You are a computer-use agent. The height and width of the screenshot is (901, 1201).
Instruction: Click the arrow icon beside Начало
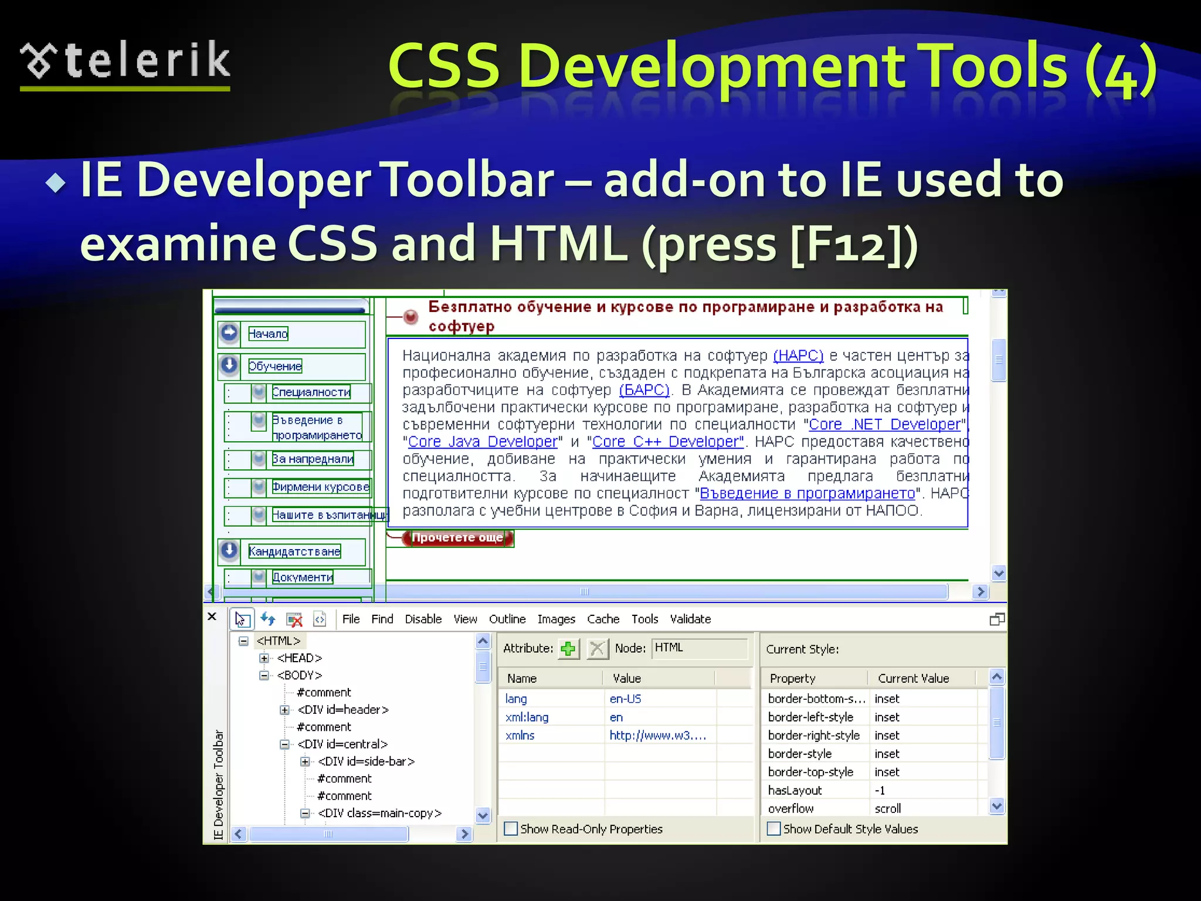pyautogui.click(x=229, y=333)
